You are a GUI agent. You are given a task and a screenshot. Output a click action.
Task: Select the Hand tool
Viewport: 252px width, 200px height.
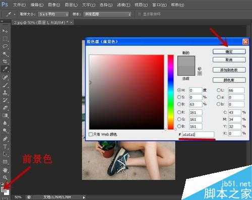point(5,170)
